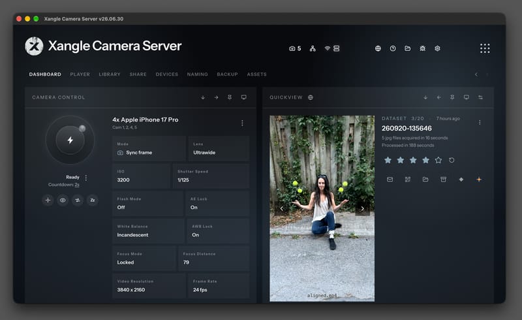This screenshot has width=522, height=320.
Task: Toggle Focus Mode Locked setting
Action: coord(144,259)
